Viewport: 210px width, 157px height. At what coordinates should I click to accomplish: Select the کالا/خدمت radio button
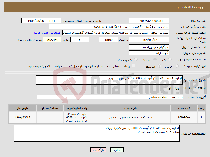coord(136,59)
